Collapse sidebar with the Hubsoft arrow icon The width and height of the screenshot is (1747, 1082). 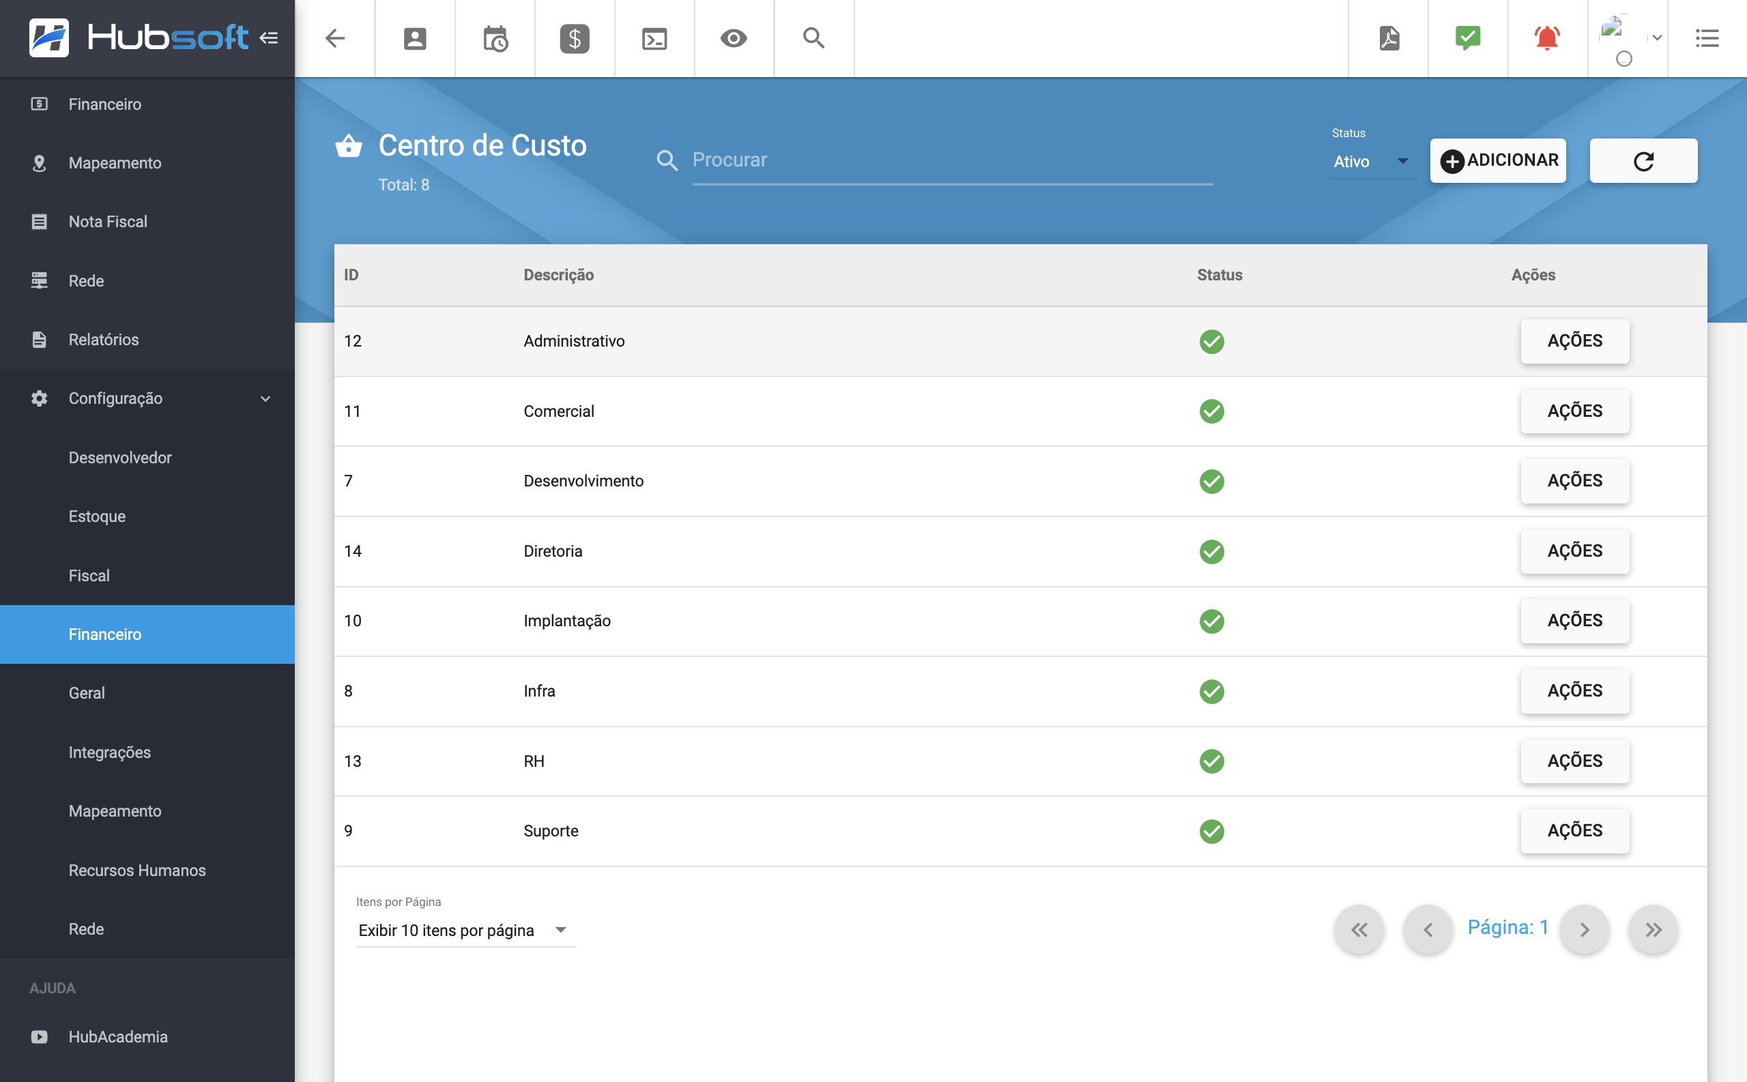pyautogui.click(x=268, y=38)
